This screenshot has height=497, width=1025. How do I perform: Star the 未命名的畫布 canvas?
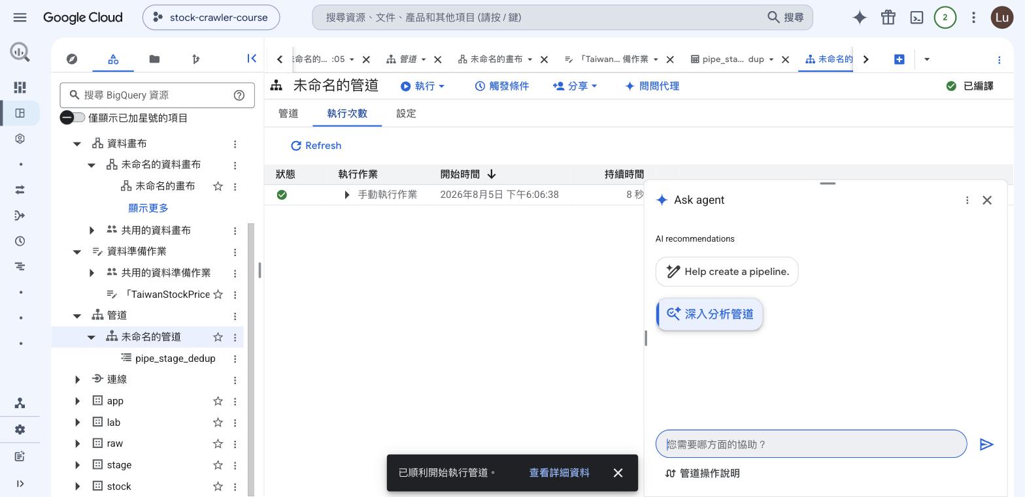point(218,186)
